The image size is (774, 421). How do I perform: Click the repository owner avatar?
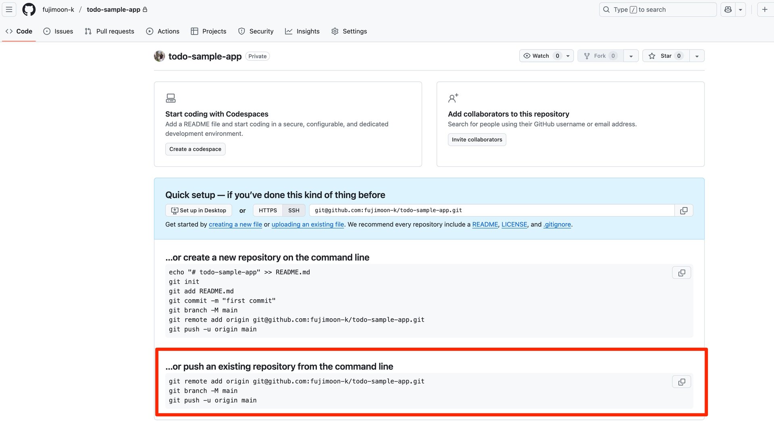160,56
